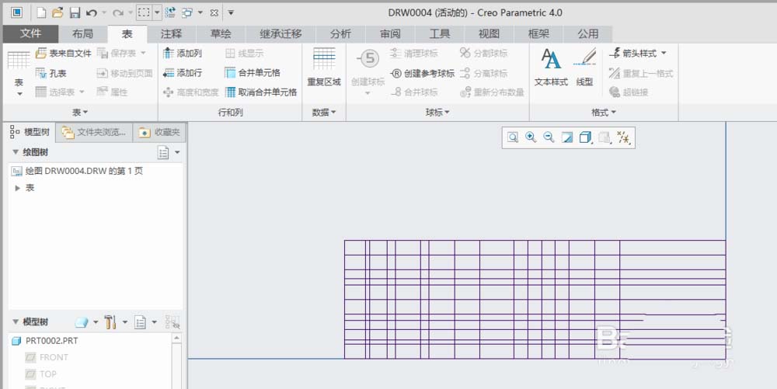Screen dimensions: 777x389
Task: Switch to the 审阅 (Review) ribbon tab
Action: pos(390,33)
